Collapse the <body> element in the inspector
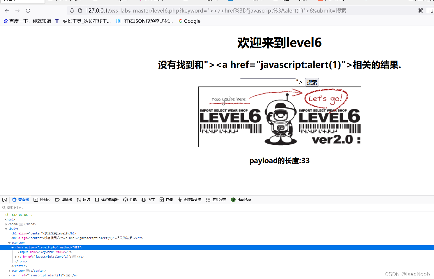434x279 pixels. click(6, 229)
